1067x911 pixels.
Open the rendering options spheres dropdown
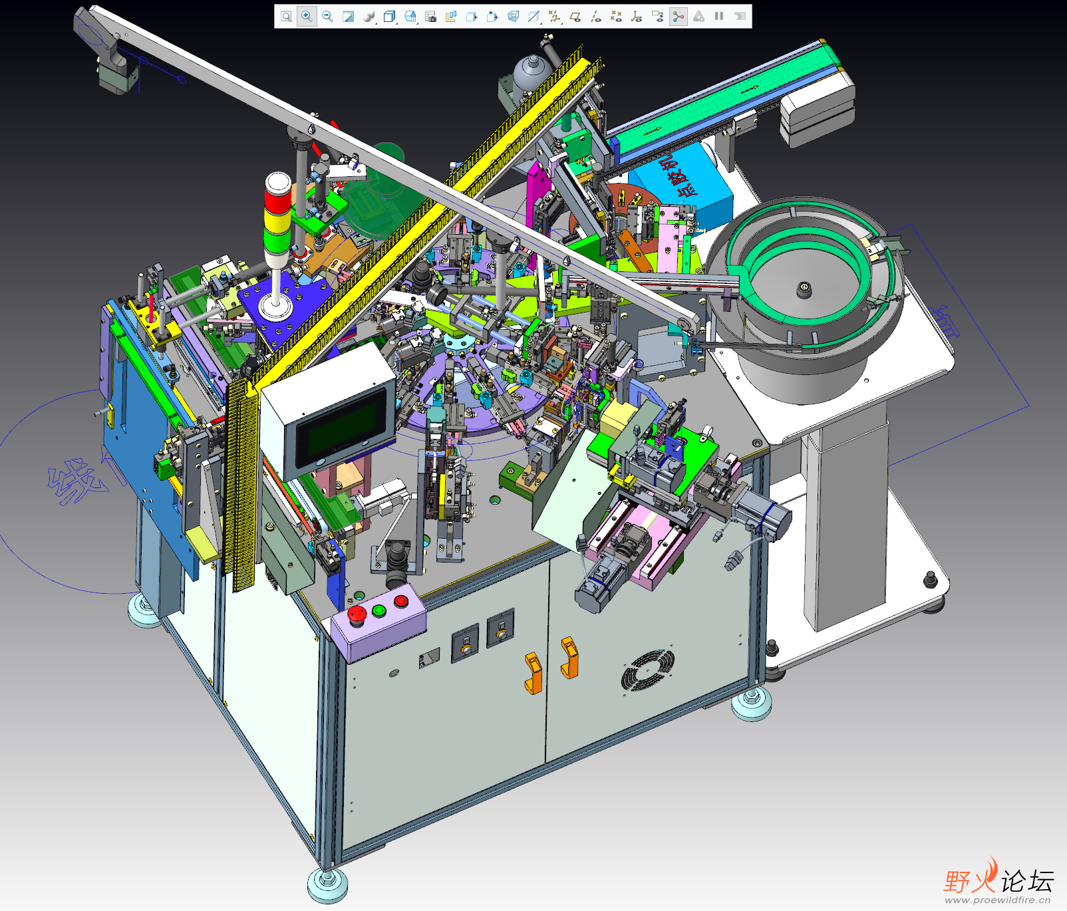coord(369,17)
